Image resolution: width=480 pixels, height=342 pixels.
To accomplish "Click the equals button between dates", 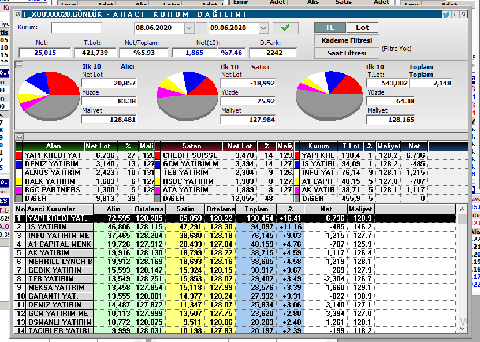I will [202, 28].
